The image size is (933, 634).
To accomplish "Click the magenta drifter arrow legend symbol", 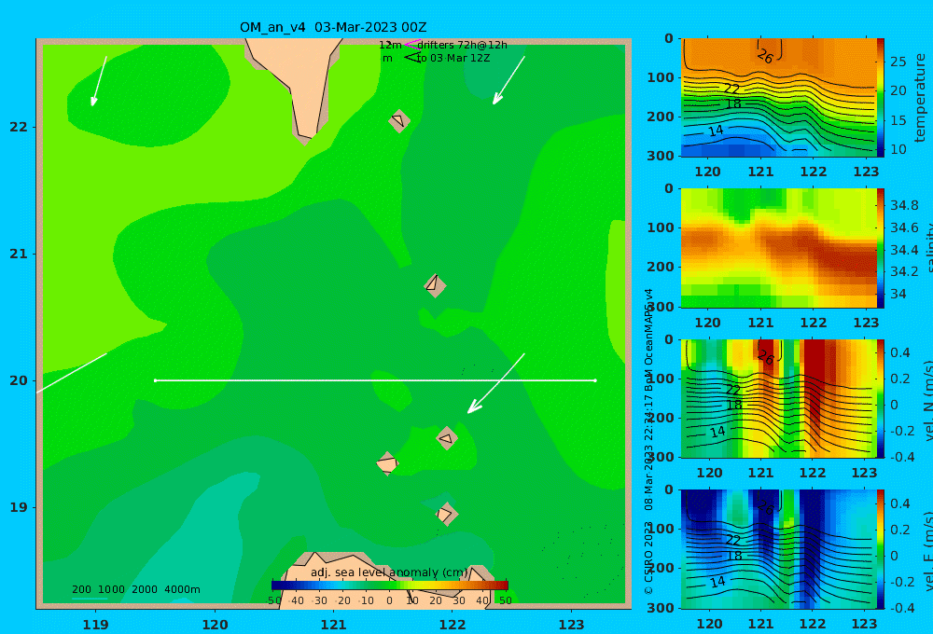I will point(412,45).
